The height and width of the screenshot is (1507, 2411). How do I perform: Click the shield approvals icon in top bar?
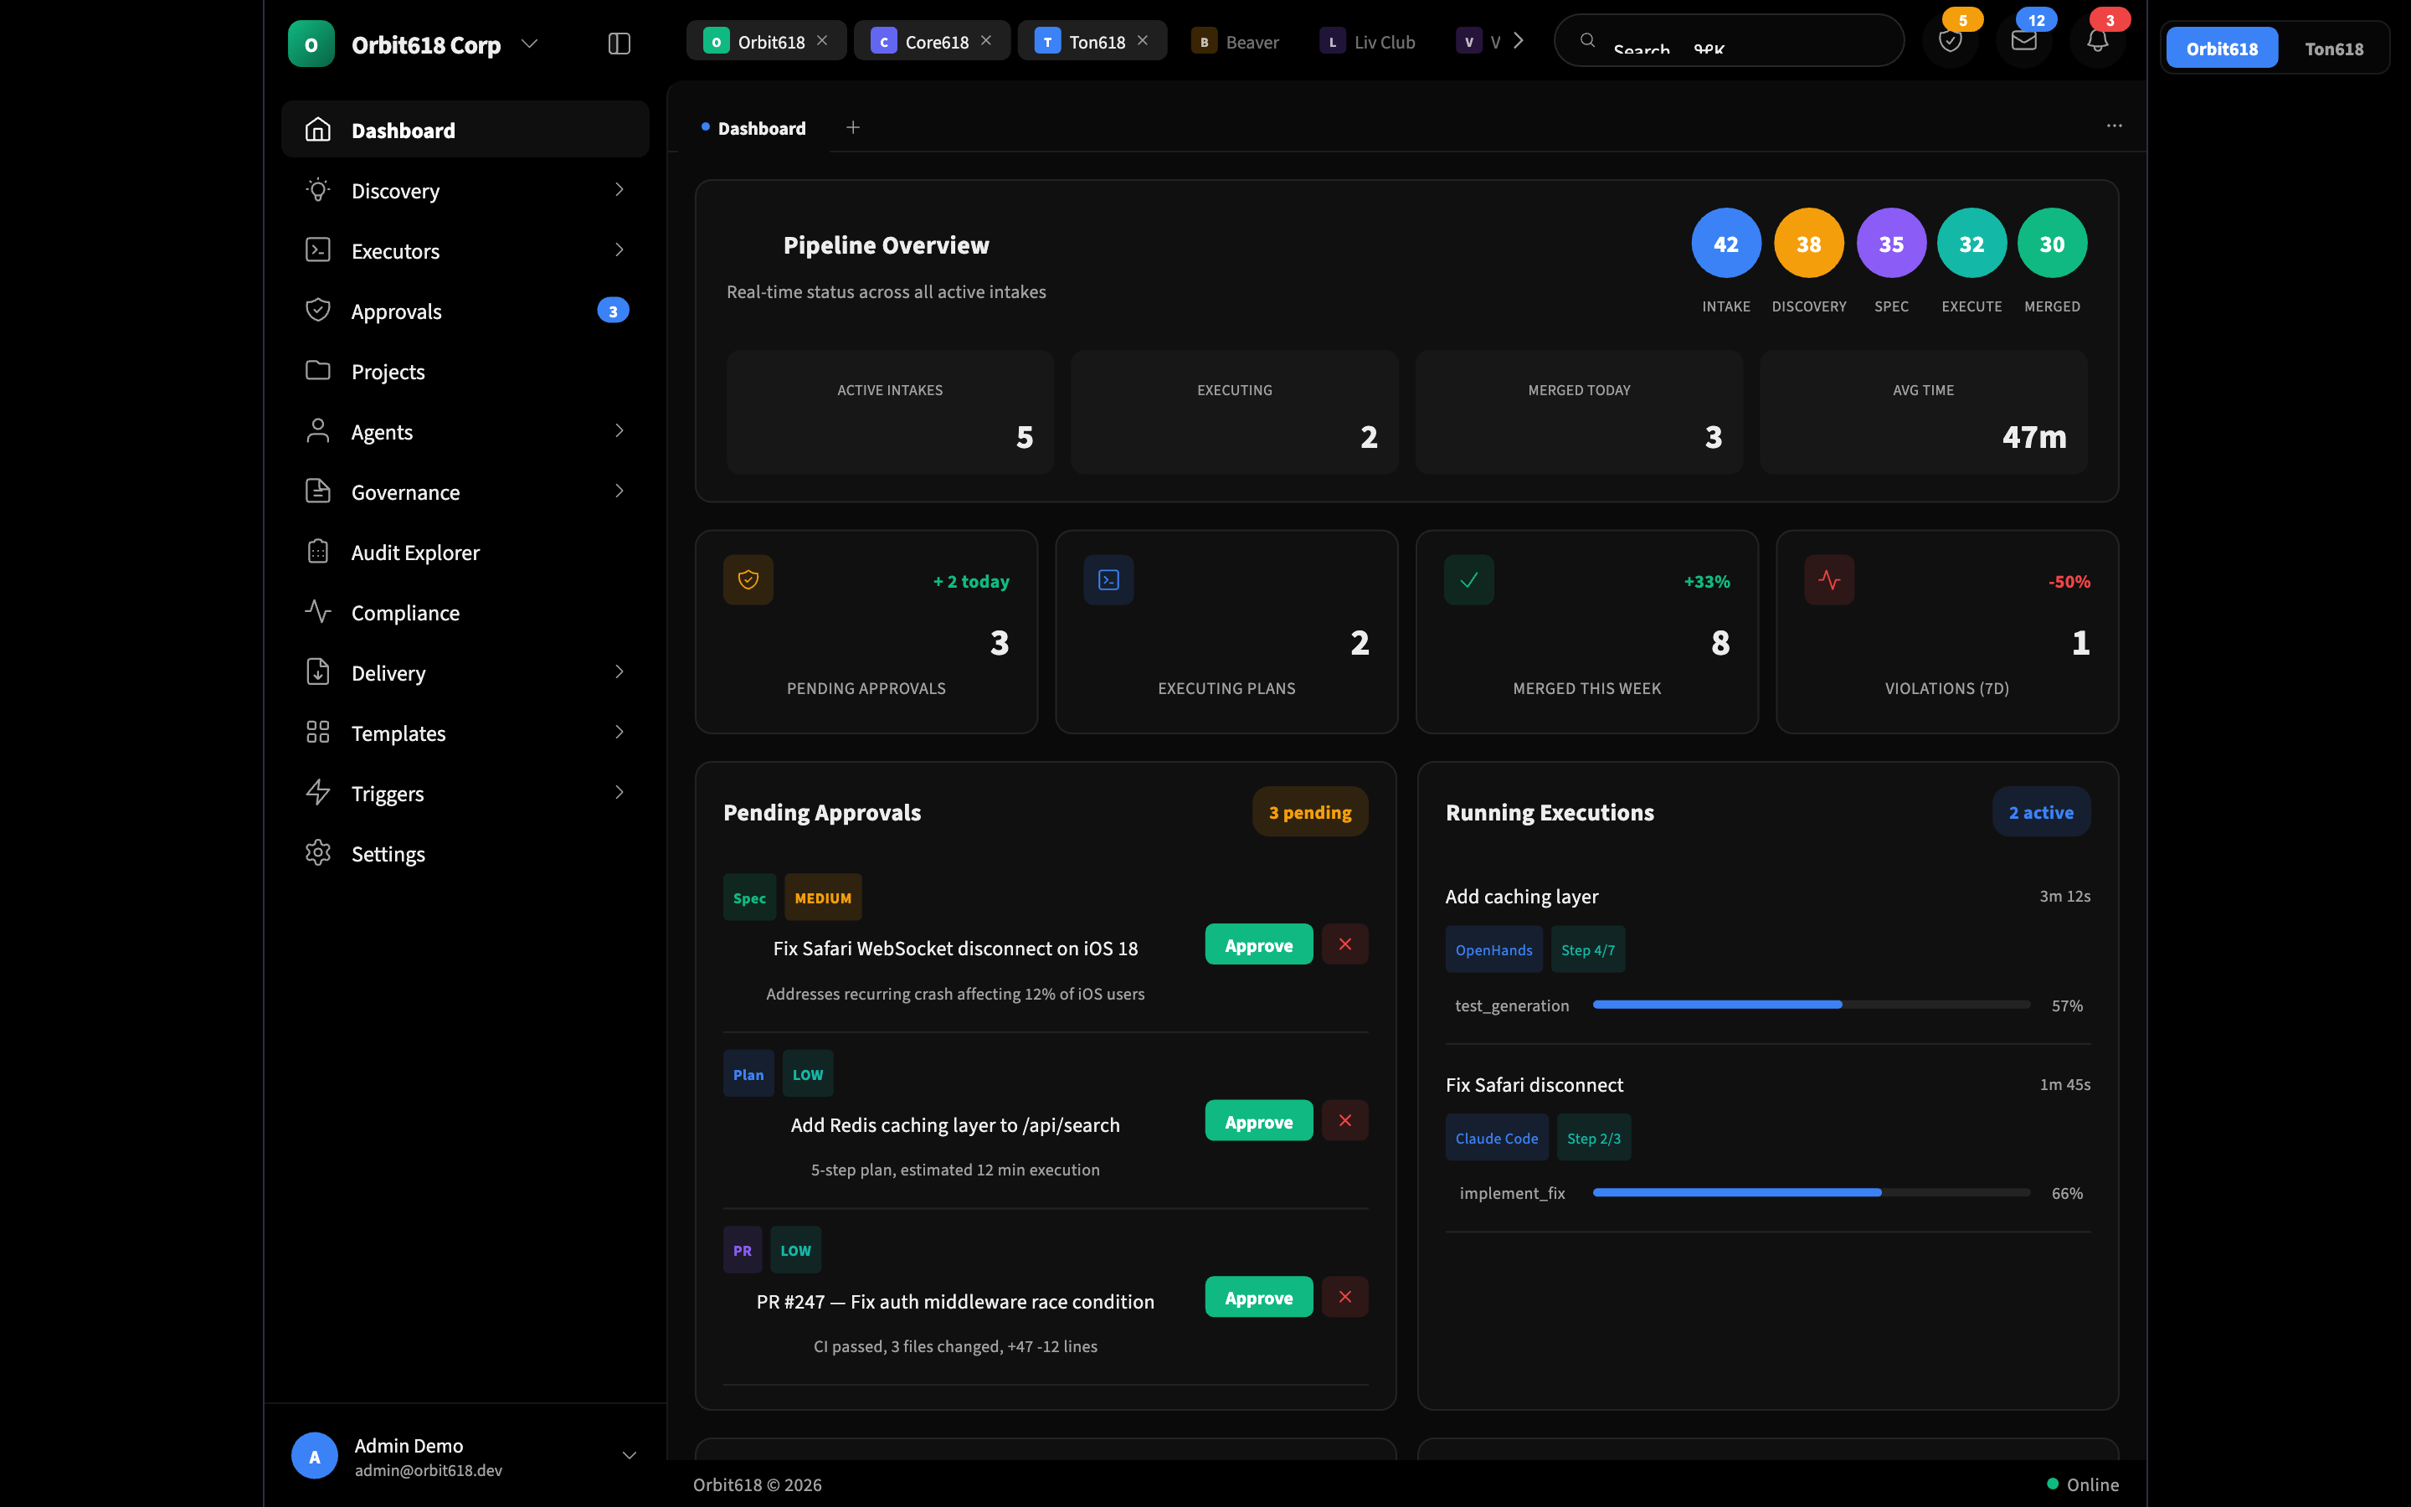click(x=1950, y=40)
